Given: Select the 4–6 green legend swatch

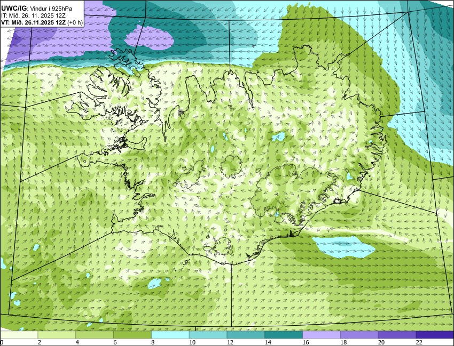Looking at the screenshot, I should click(95, 335).
